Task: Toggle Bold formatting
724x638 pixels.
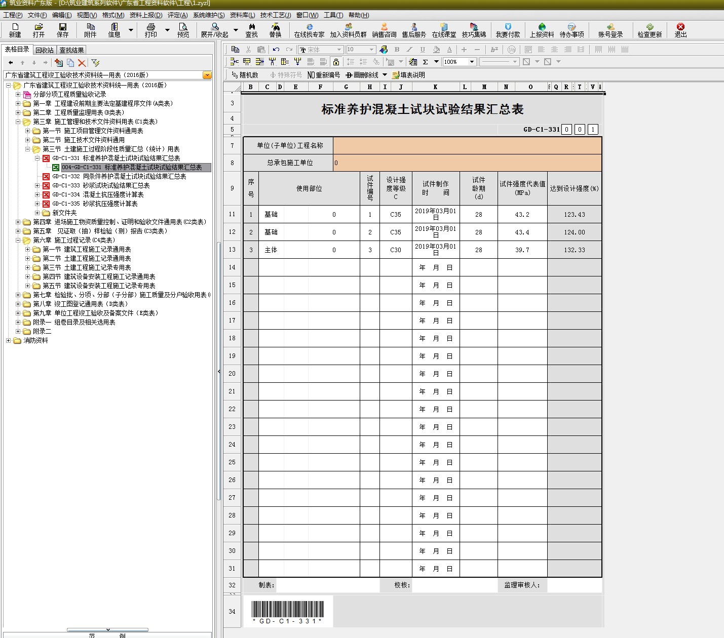Action: pos(397,50)
